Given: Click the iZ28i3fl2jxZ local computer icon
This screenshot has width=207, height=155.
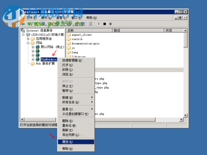Looking at the screenshot, I should (x=28, y=35).
